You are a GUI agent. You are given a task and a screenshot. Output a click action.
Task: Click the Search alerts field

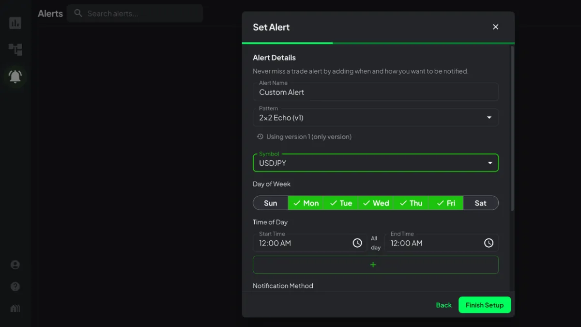140,14
